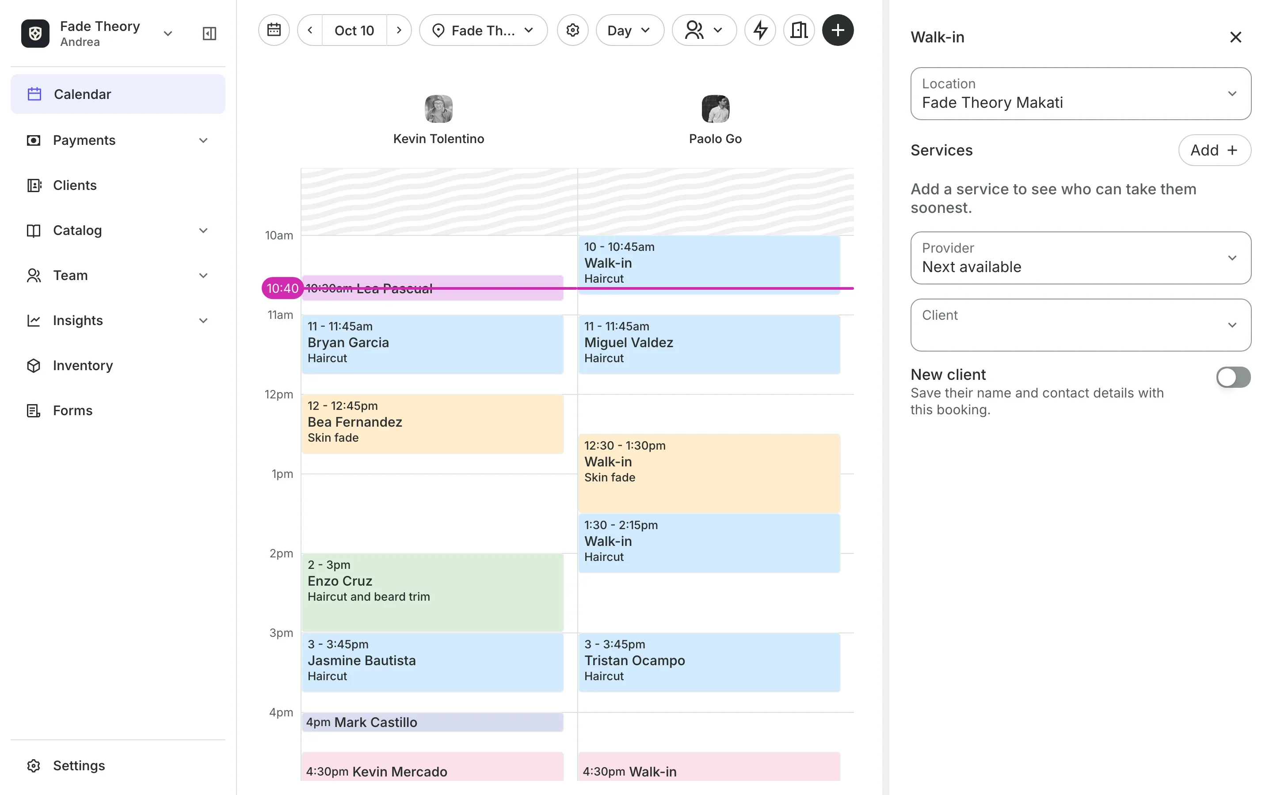Click the Fade Theory logo icon
The image size is (1273, 795).
tap(35, 34)
